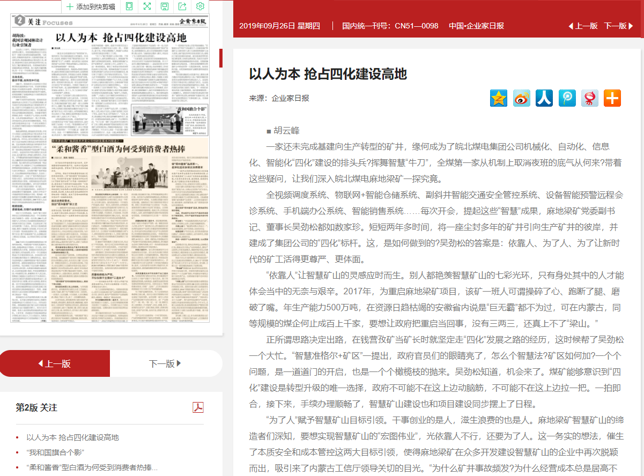Click the fullscreen expand arrows icon
Image resolution: width=644 pixels, height=476 pixels.
pos(147,6)
